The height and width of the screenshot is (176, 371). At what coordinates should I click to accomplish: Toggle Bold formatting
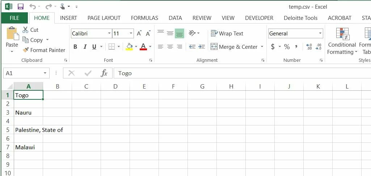tap(75, 47)
